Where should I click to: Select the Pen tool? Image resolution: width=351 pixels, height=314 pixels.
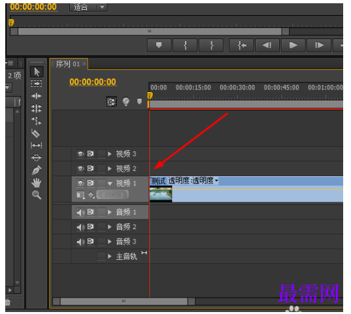[37, 170]
